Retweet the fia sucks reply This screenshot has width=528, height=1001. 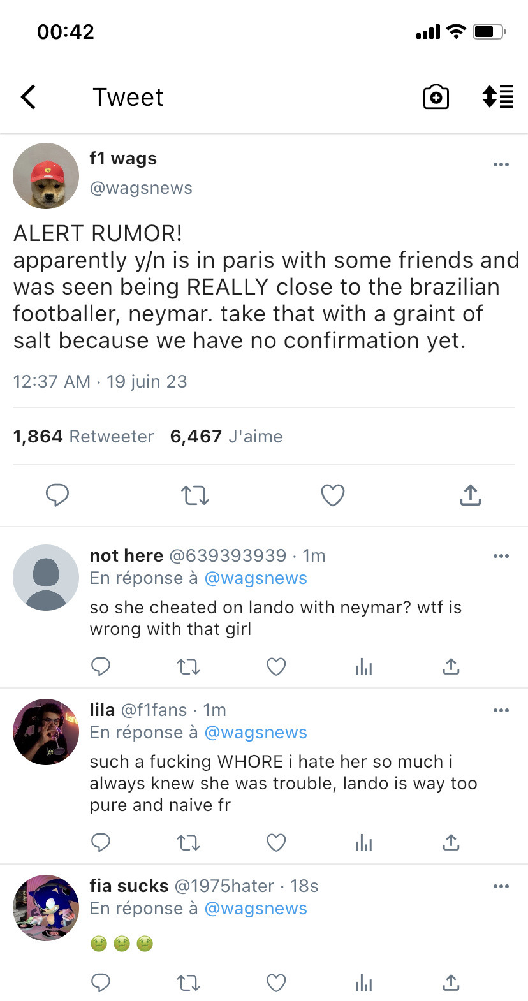point(188,983)
